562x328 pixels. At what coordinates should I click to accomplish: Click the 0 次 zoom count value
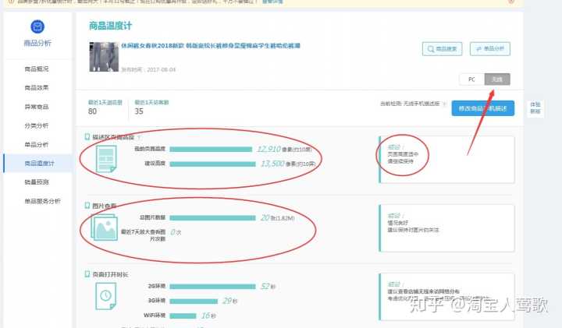tap(176, 232)
